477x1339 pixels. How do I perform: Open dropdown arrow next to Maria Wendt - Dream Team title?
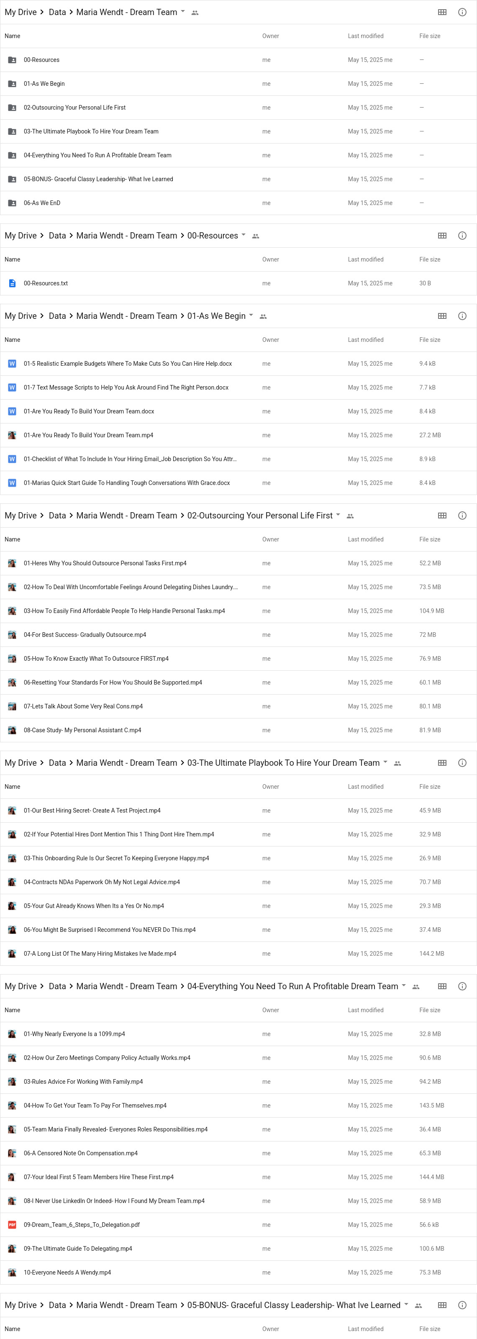183,11
